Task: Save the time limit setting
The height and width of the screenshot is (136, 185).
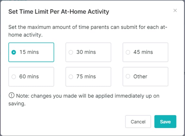Action: coord(165,122)
